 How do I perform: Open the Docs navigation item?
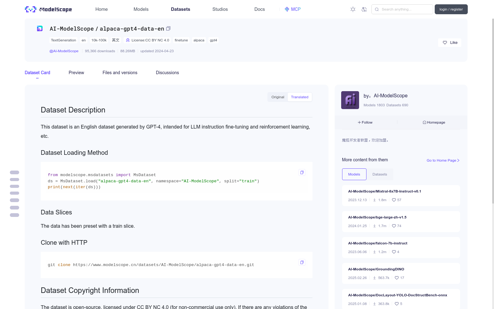(x=260, y=9)
